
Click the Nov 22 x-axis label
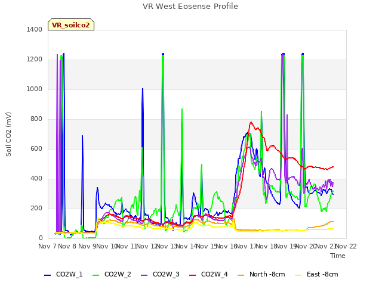(346, 246)
